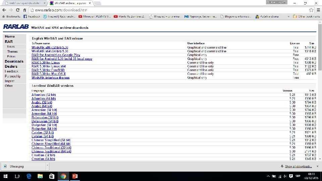Open Feedback in the sidebar

tap(11, 71)
